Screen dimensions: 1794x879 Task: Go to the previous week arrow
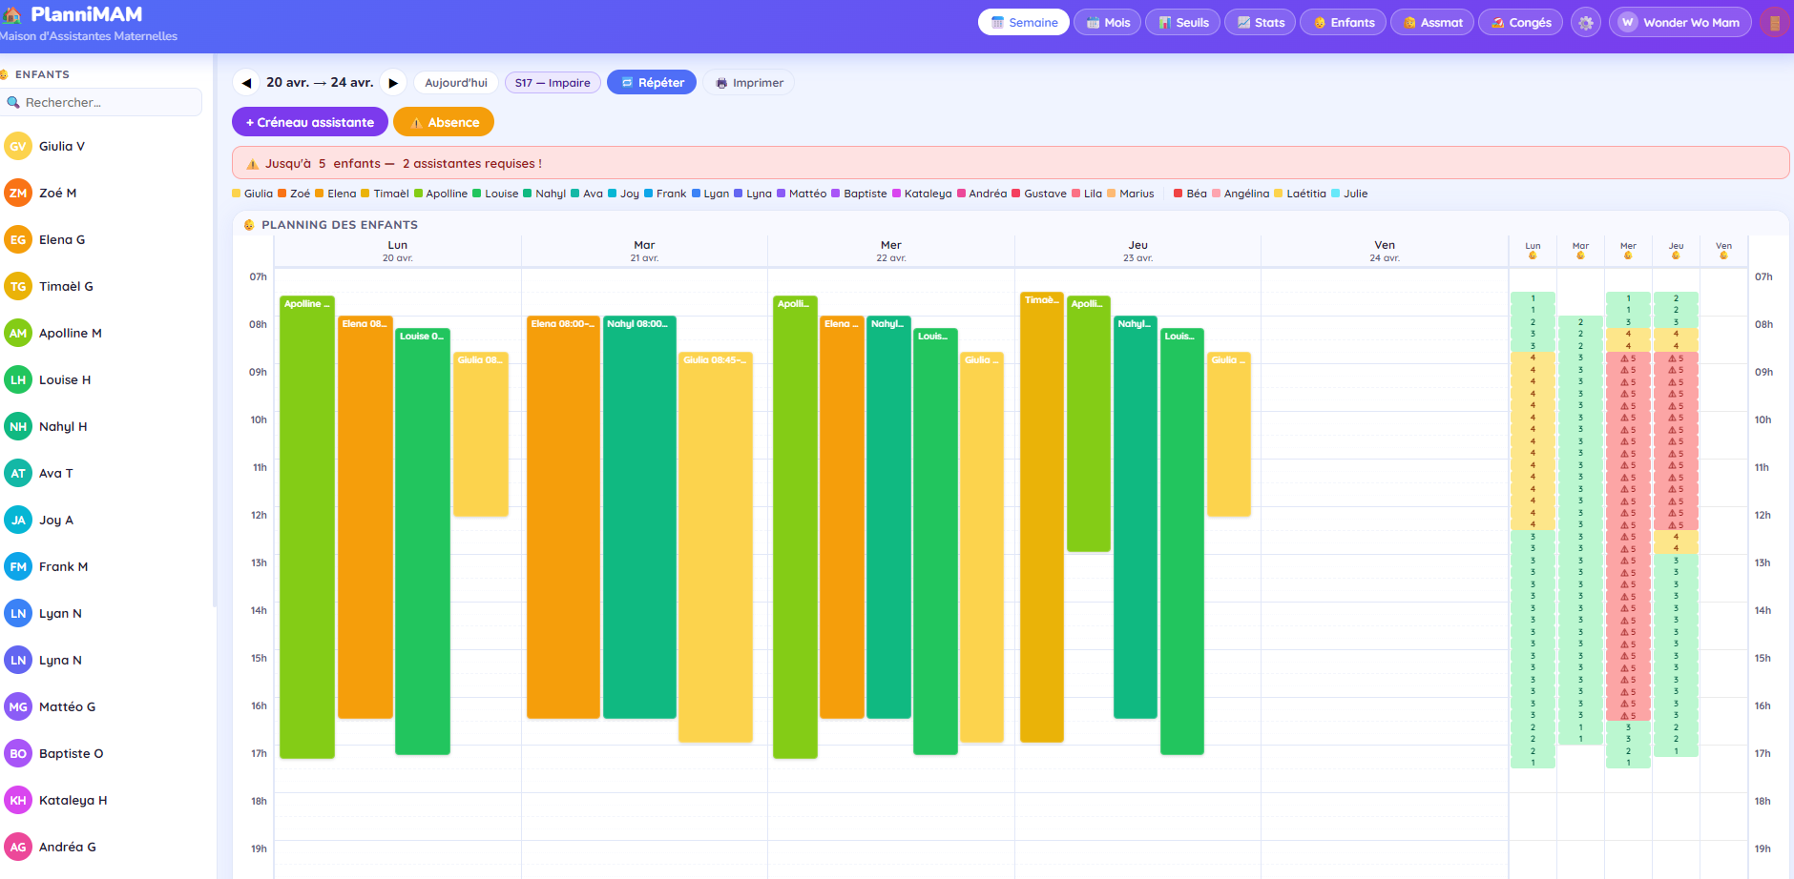click(x=247, y=82)
